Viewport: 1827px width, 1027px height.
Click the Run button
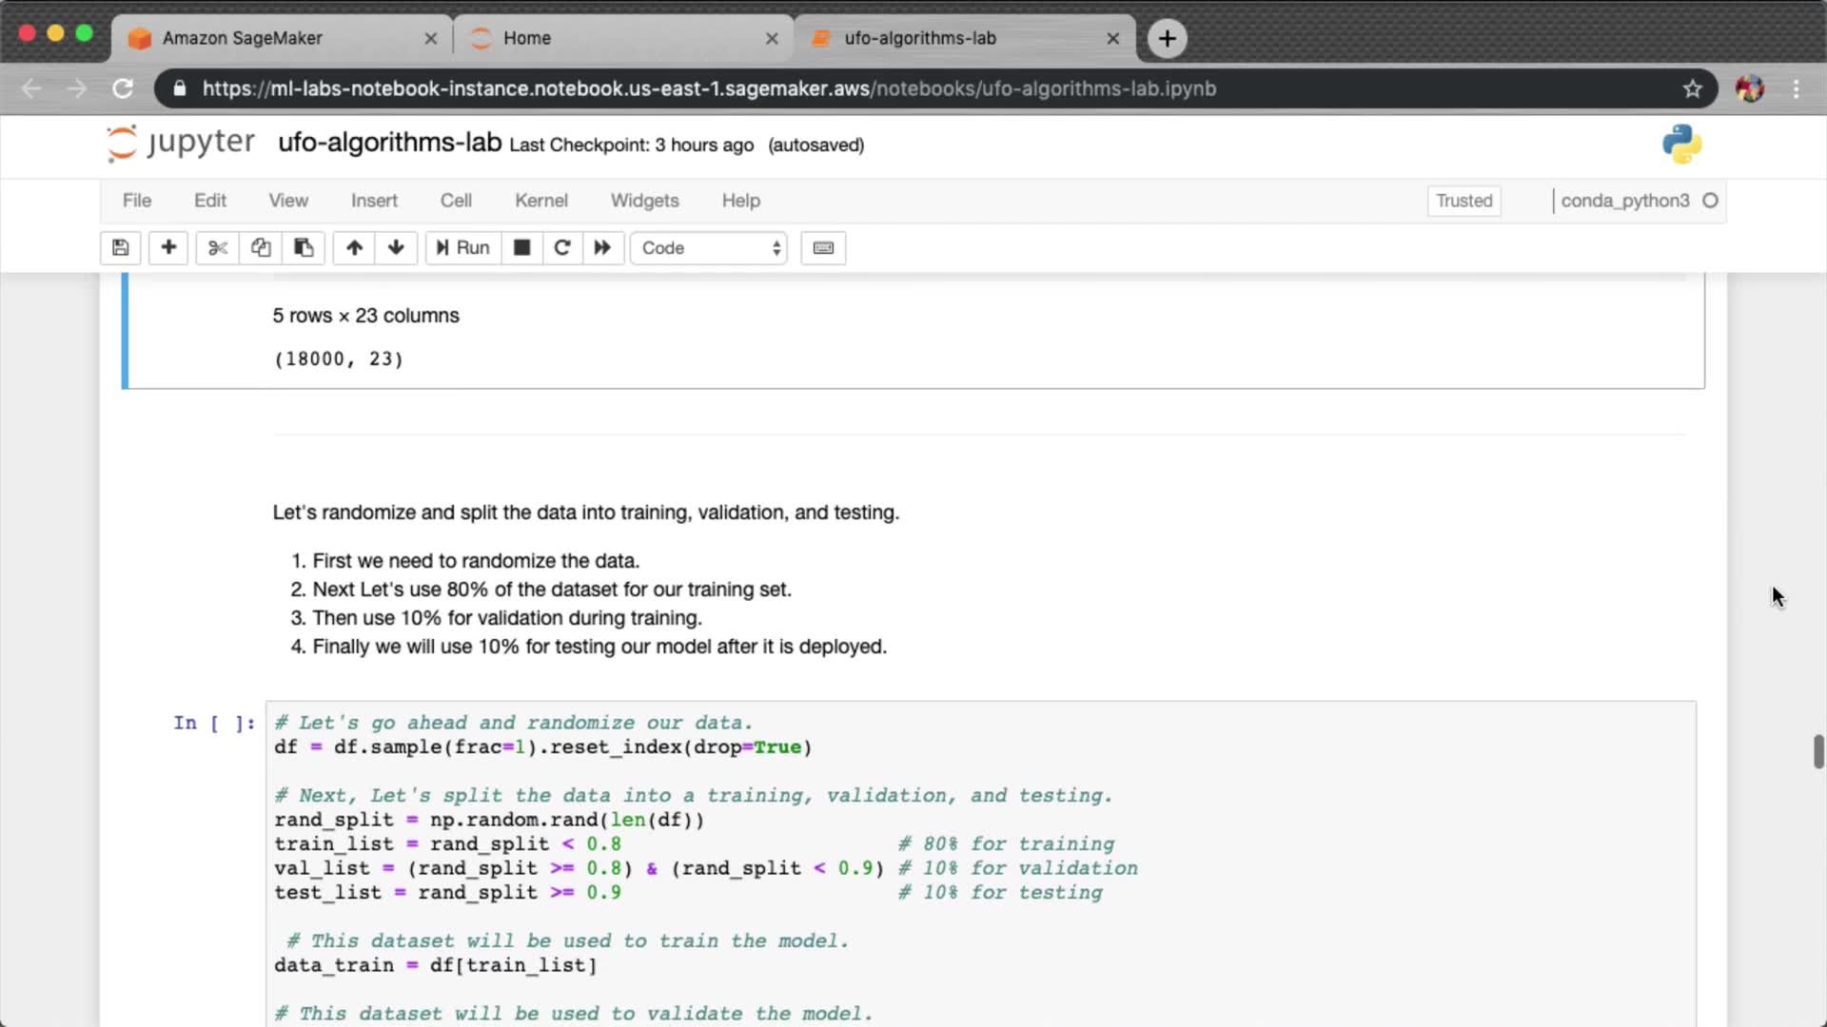463,247
